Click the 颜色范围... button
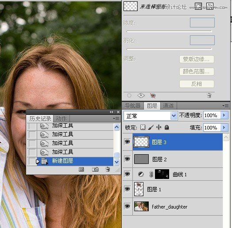 197,72
